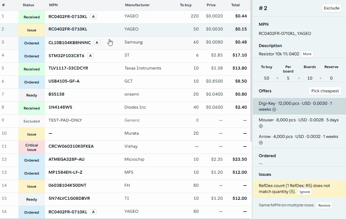The height and width of the screenshot is (219, 346).
Task: Sort by the Total column header
Action: 235,5
